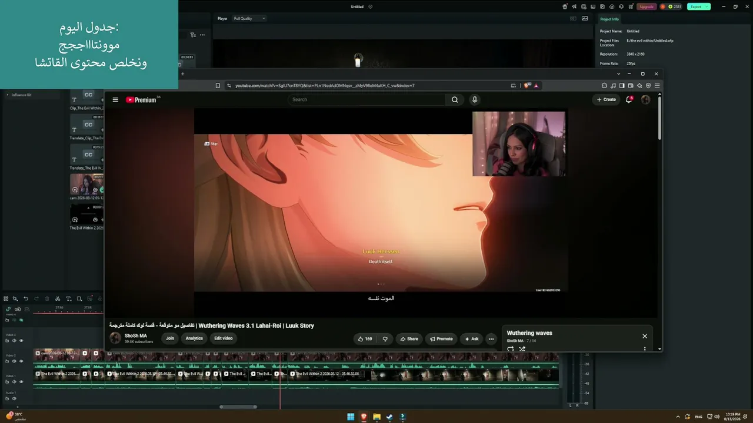This screenshot has width=753, height=423.
Task: Mute the Video 3 track audio
Action: tap(14, 341)
